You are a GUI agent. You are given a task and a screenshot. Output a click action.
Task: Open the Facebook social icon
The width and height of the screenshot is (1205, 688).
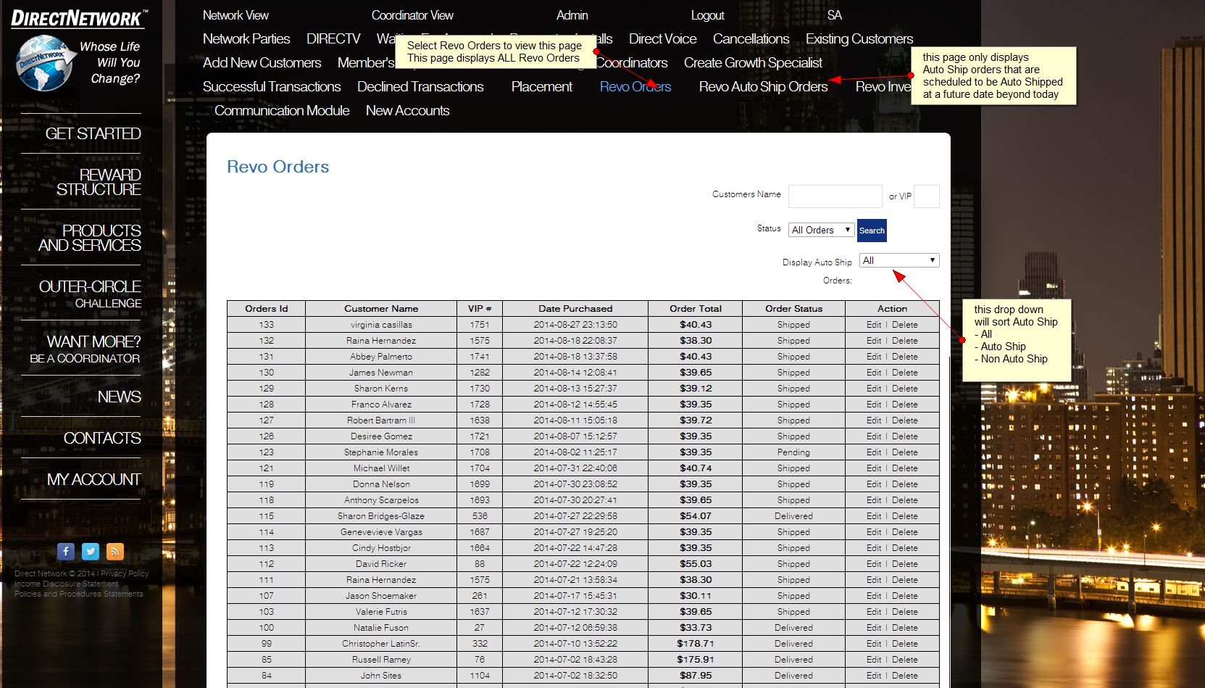tap(66, 552)
